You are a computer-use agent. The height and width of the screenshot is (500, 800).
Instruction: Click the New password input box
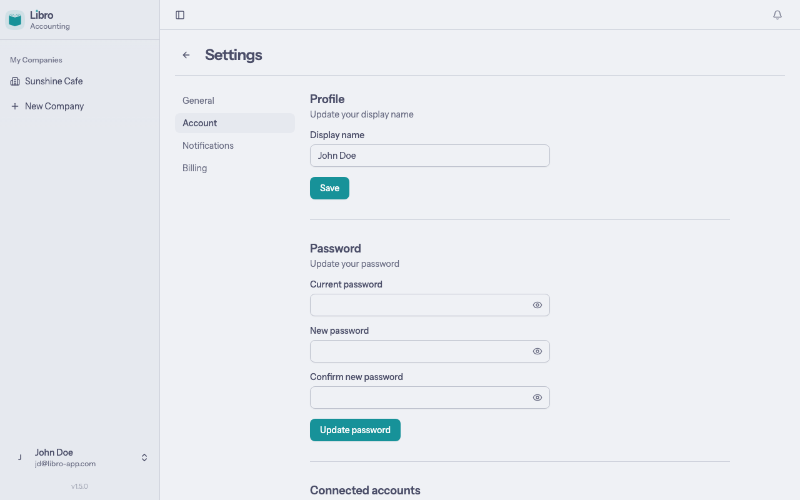tap(419, 351)
